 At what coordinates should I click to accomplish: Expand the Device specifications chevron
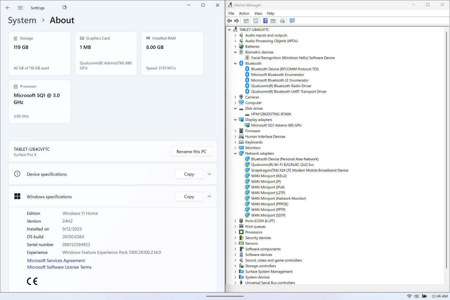point(209,174)
